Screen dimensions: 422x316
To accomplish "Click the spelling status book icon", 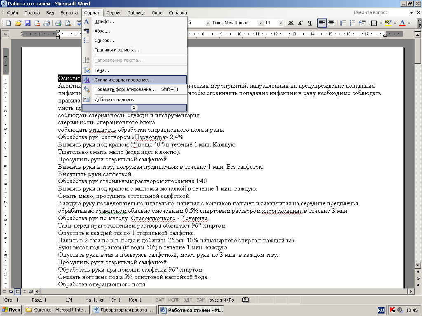I will pos(246,300).
